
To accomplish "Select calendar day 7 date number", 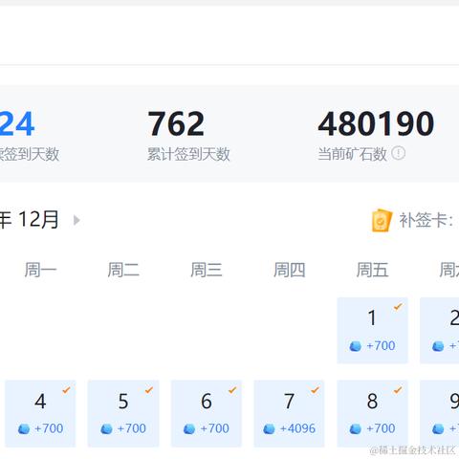I will pyautogui.click(x=289, y=401).
